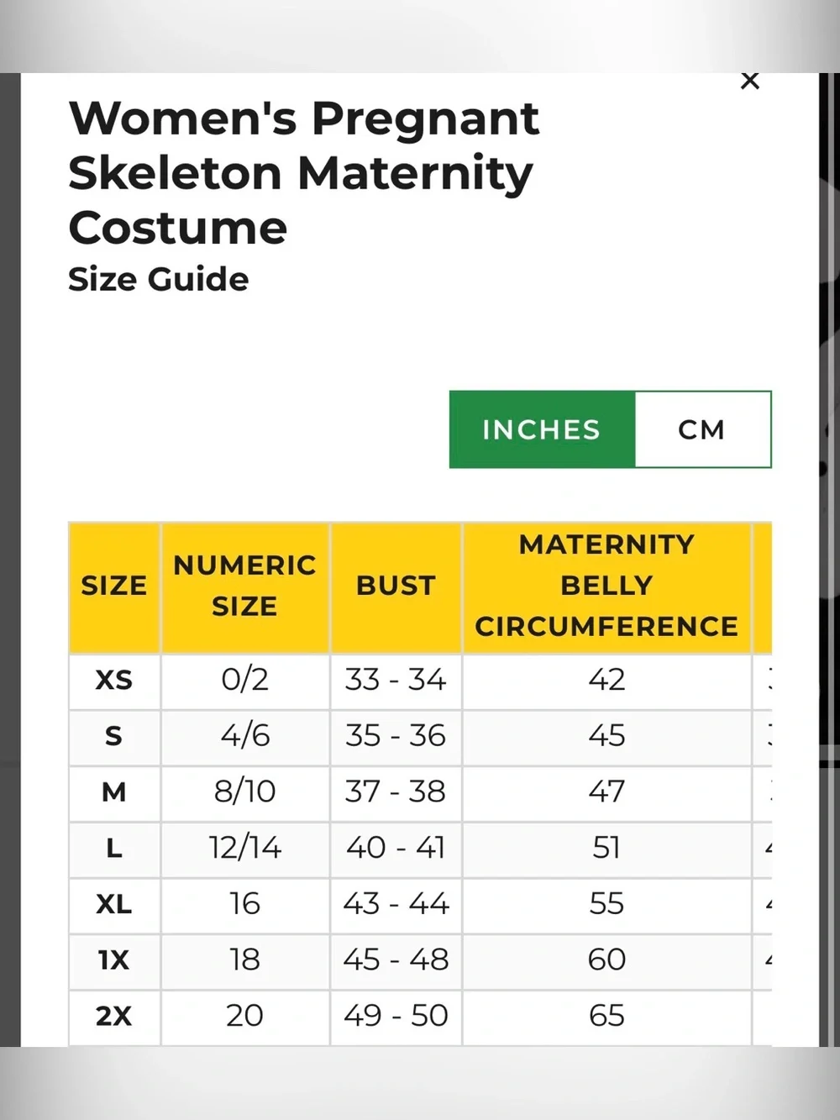840x1120 pixels.
Task: Click the Maternity Belly Circumference header
Action: pos(606,586)
